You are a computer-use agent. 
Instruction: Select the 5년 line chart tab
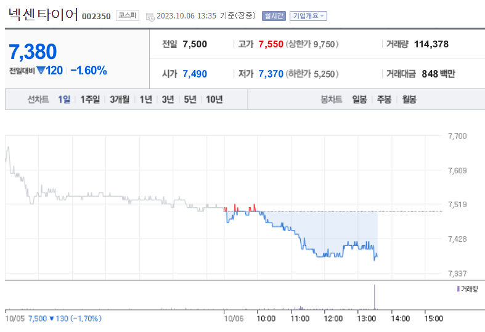[x=190, y=100]
